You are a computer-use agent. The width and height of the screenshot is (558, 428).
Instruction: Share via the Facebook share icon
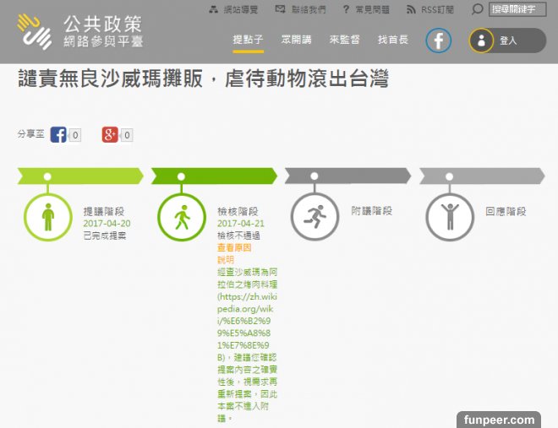click(58, 135)
